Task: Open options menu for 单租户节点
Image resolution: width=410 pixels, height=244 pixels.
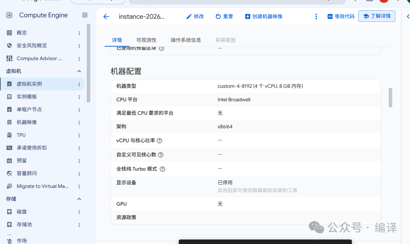Action: (79, 110)
